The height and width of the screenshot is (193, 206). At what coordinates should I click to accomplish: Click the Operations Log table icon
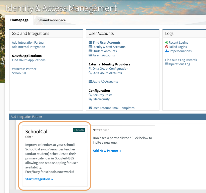tap(167, 64)
